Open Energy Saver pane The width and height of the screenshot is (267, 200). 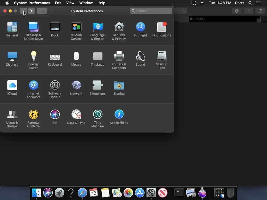[x=33, y=60]
